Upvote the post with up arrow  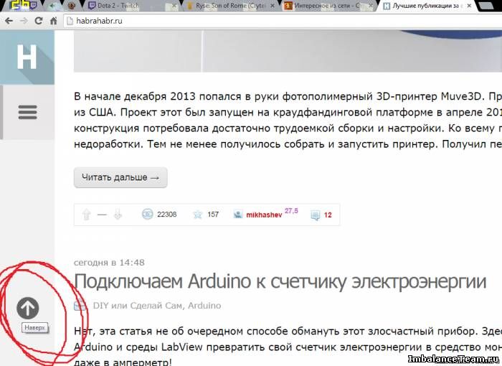click(87, 215)
